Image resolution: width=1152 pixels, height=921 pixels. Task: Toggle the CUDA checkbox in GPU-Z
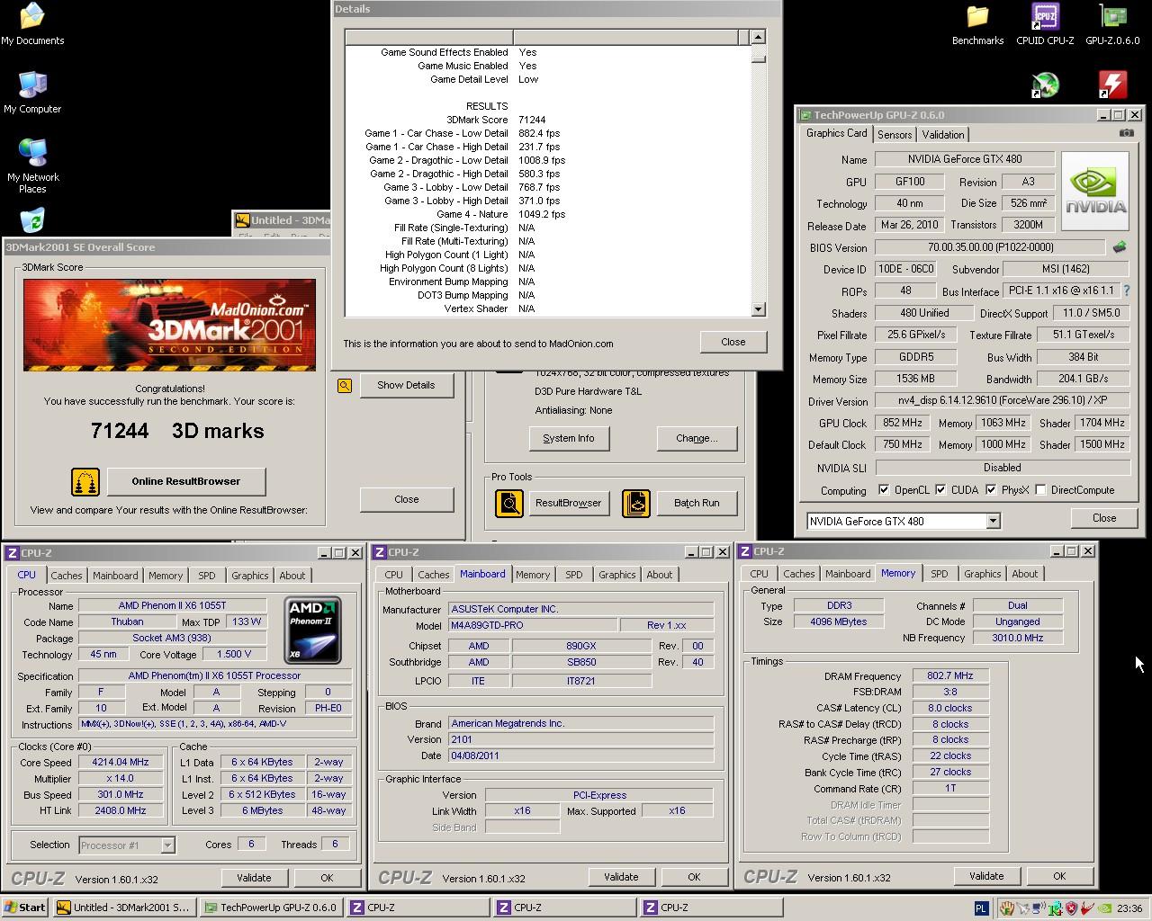point(940,490)
